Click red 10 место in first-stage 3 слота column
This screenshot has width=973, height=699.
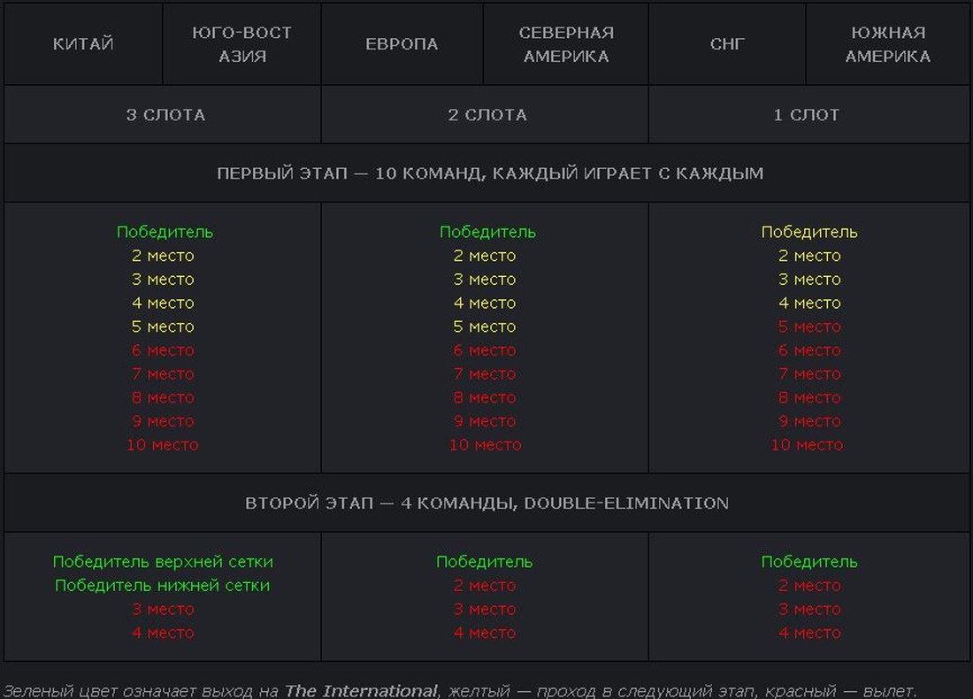coord(163,445)
